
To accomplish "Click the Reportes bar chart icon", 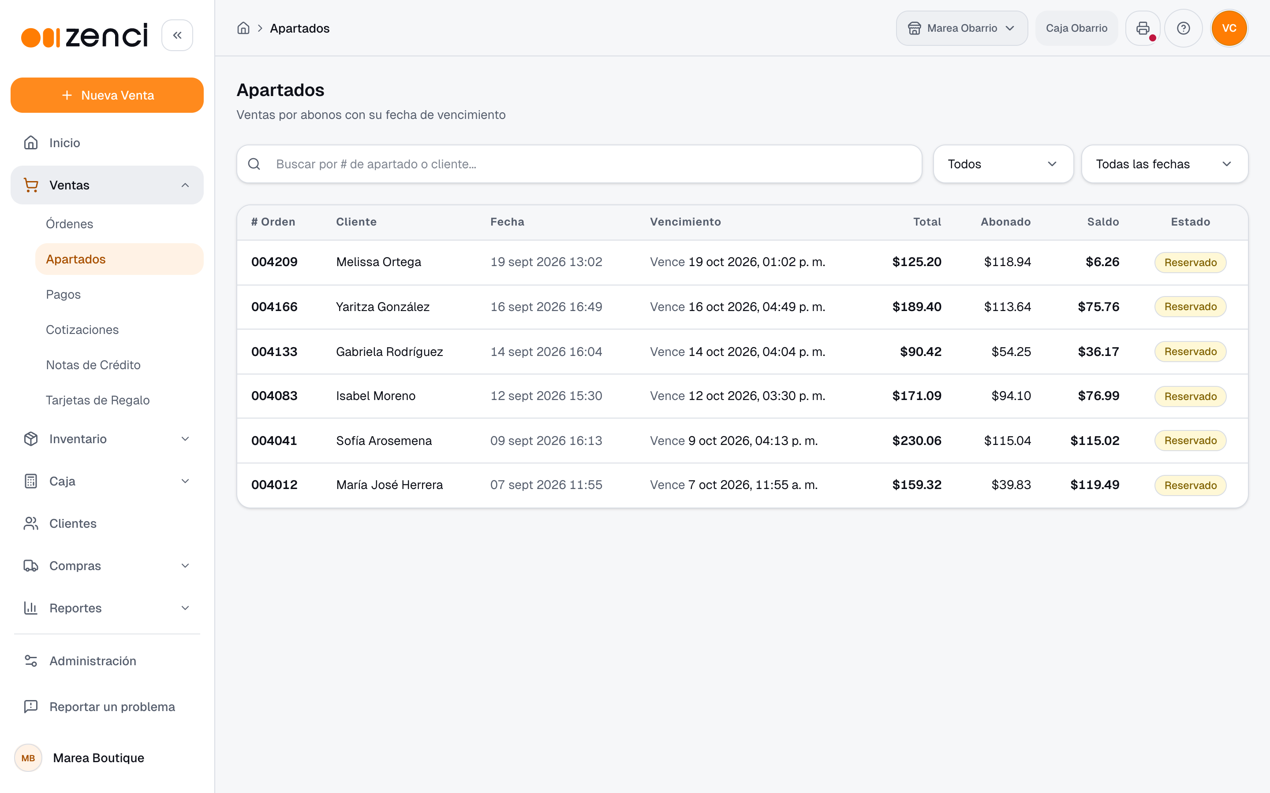I will click(31, 608).
